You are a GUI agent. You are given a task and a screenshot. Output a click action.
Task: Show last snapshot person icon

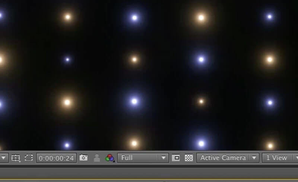97,158
